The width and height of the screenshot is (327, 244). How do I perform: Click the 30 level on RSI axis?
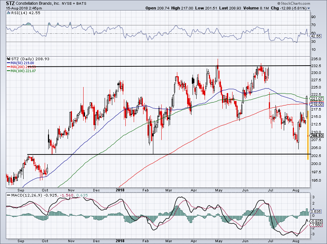(x=313, y=41)
